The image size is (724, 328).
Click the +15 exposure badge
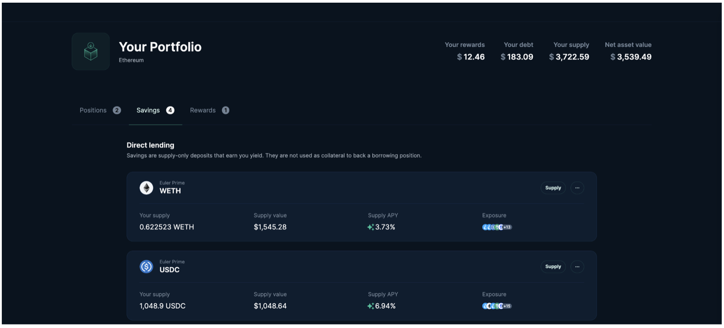click(x=507, y=306)
